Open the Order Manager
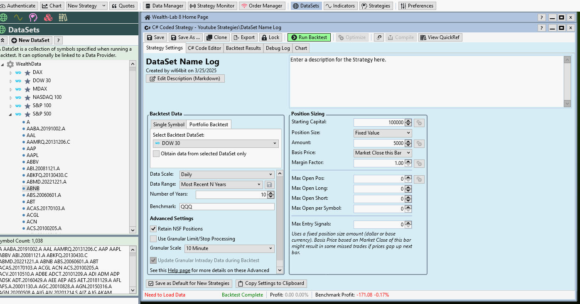 262,6
